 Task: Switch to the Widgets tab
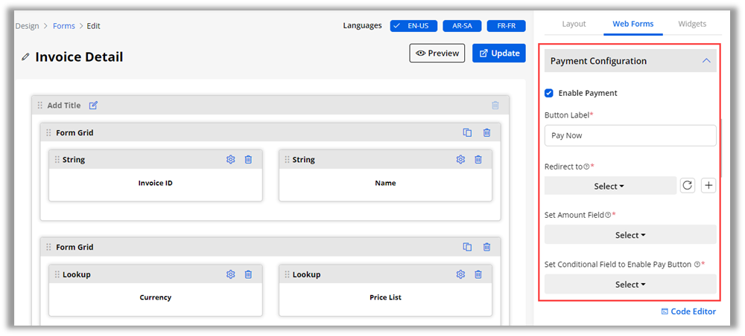click(x=692, y=24)
